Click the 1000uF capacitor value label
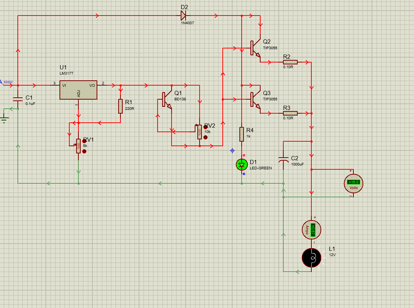 (x=298, y=164)
